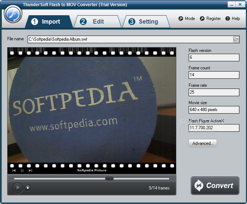This screenshot has height=204, width=247.
Task: Click the previous frame icon in the preview
Action: (x=14, y=170)
